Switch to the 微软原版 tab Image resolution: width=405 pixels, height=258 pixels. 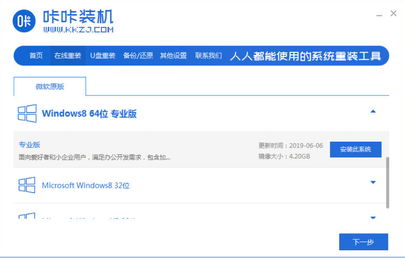[50, 87]
